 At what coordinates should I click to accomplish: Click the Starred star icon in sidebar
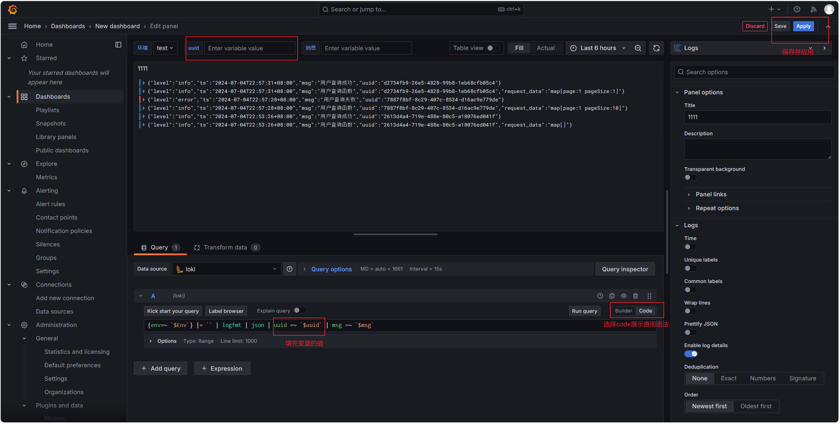tap(24, 58)
